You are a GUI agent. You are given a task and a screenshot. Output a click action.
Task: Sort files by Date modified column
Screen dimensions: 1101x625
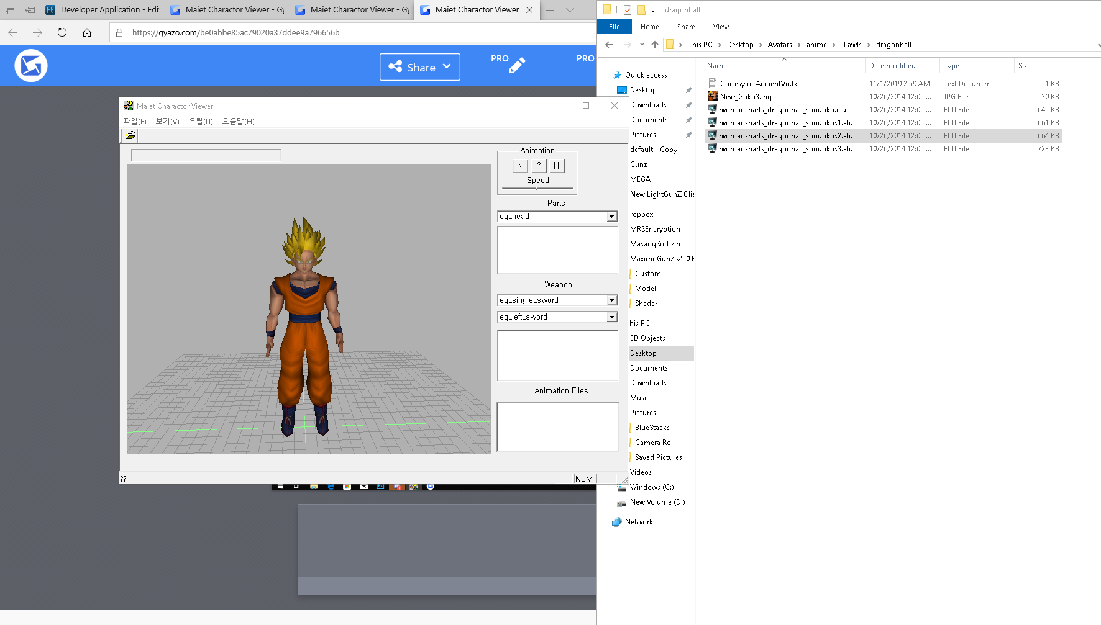[x=892, y=66]
